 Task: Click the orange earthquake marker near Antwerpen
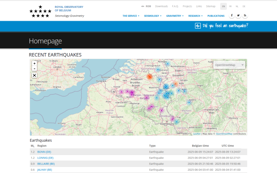(150, 77)
